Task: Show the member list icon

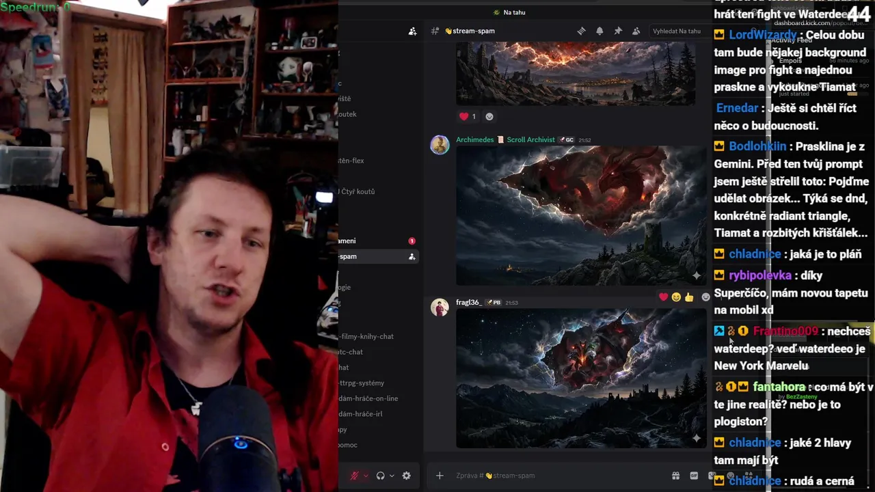Action: pyautogui.click(x=636, y=31)
